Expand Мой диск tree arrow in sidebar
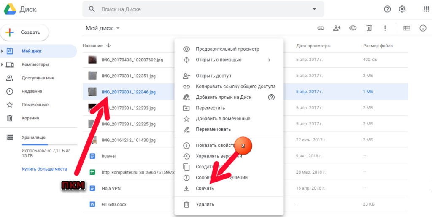The width and height of the screenshot is (432, 217). pyautogui.click(x=2, y=51)
